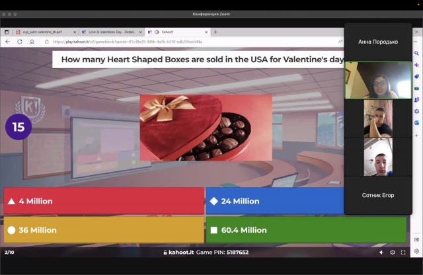This screenshot has width=423, height=275.
Task: Select the speaking woman's video thumbnail
Action: click(x=378, y=80)
